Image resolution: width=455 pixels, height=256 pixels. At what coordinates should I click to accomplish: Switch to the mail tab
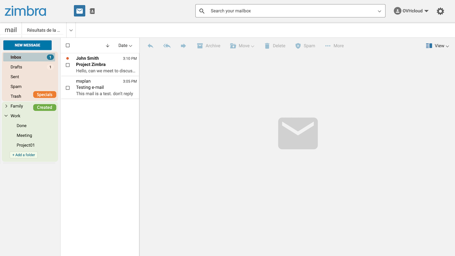11,30
